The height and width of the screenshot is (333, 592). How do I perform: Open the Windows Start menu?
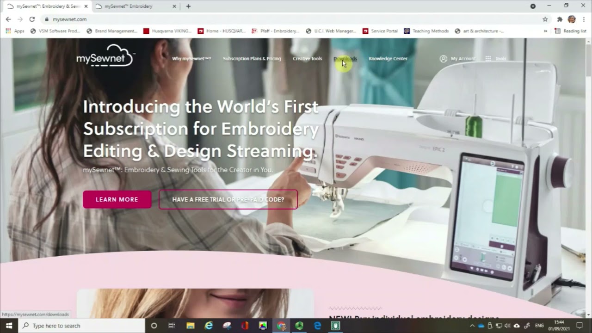[9, 326]
